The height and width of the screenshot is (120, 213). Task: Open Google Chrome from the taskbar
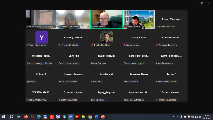coord(90,117)
